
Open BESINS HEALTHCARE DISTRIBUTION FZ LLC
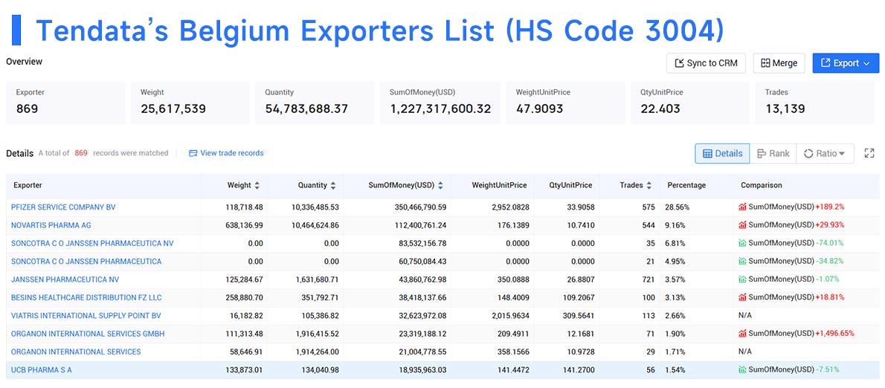coord(86,297)
